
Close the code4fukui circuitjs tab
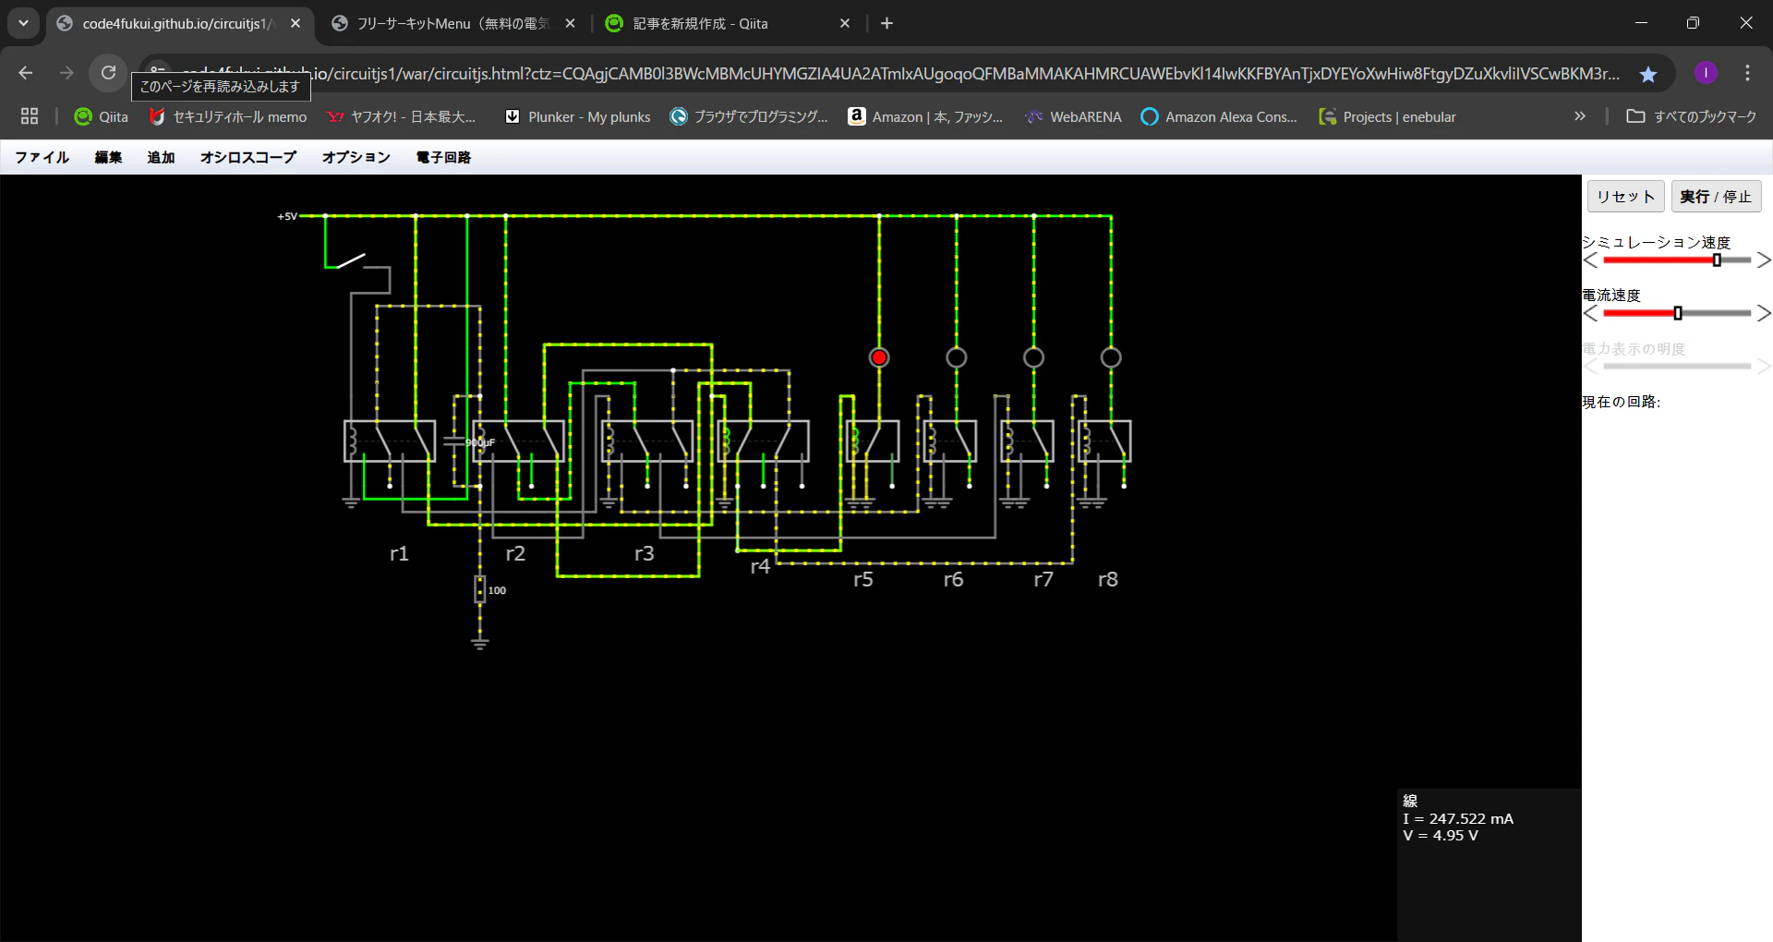pyautogui.click(x=295, y=23)
